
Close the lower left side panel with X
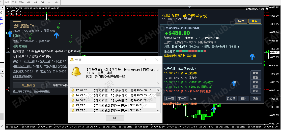[3, 72]
